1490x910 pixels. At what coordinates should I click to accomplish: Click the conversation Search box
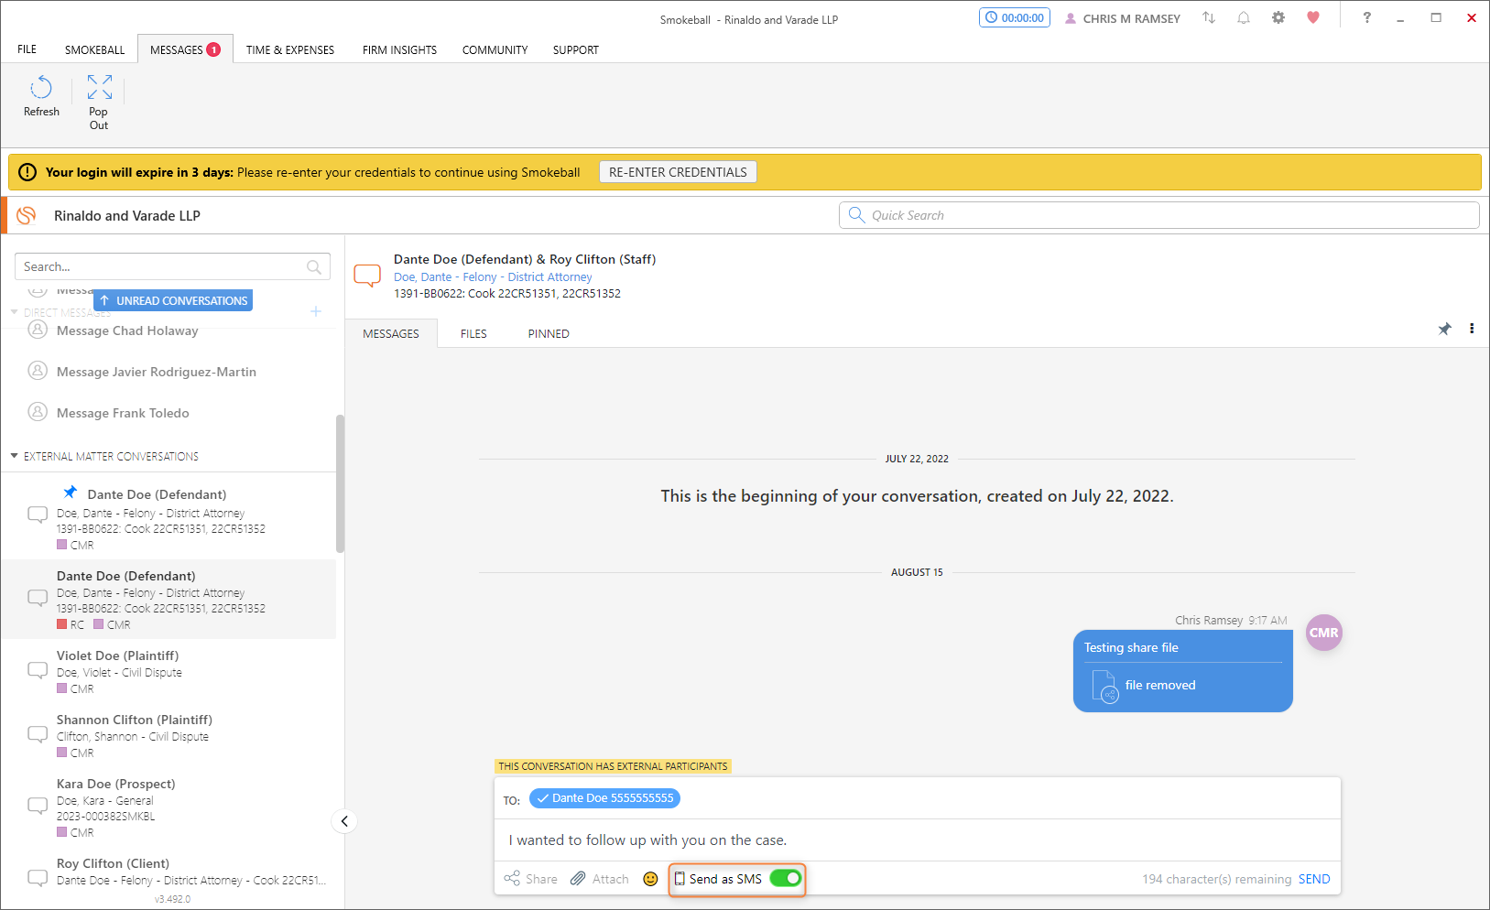pyautogui.click(x=172, y=266)
